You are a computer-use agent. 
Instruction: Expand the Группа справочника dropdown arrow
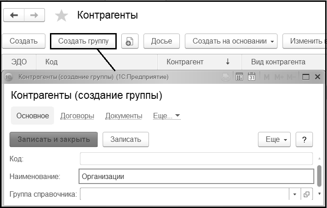pos(294,194)
